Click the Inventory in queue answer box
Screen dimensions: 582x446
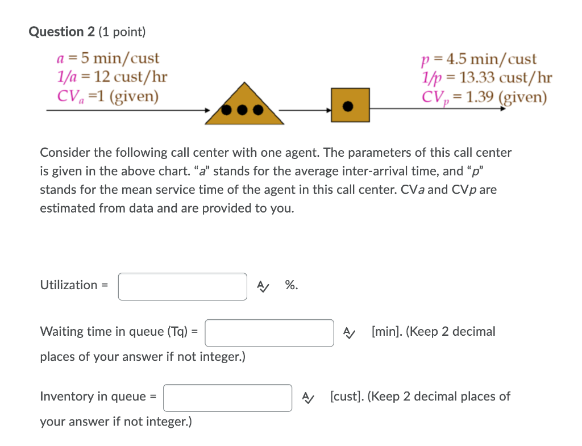227,398
